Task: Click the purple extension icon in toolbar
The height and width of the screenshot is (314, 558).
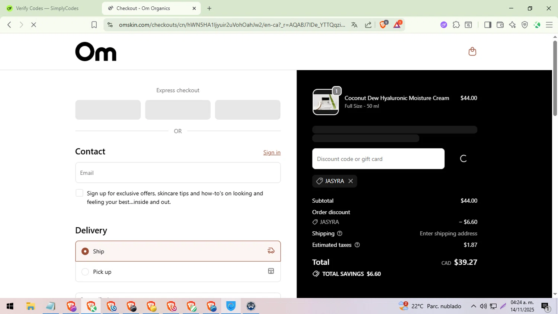Action: point(444,25)
